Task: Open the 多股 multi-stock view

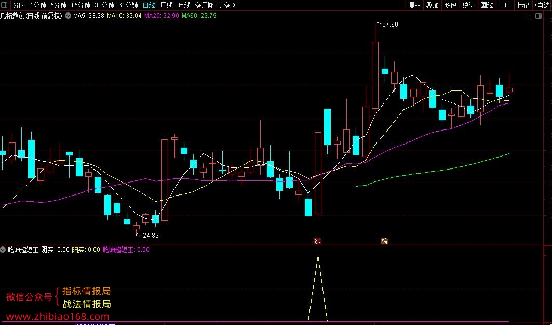Action: point(450,5)
